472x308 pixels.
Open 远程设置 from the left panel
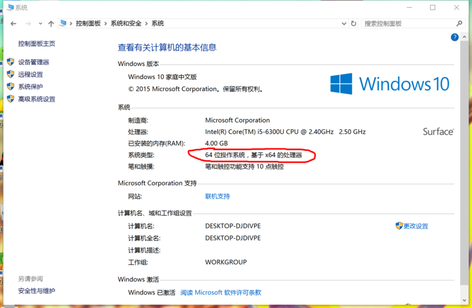click(30, 75)
